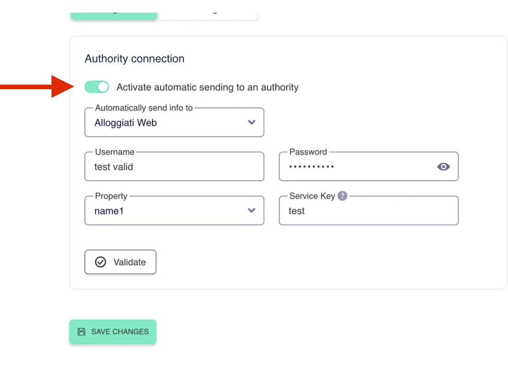Viewport: 508px width, 376px height.
Task: Expand the Alloggiati Web dropdown chevron
Action: pos(251,122)
